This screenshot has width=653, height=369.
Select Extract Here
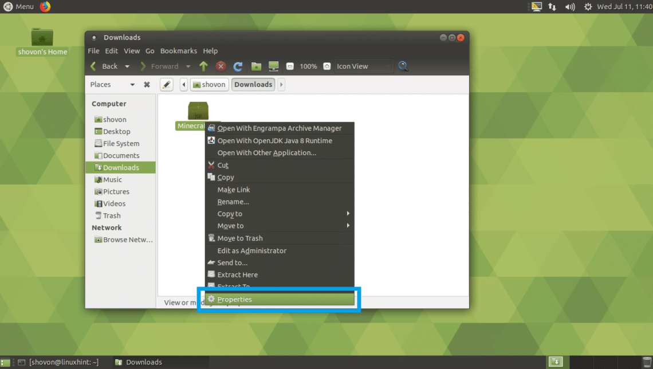tap(280, 275)
